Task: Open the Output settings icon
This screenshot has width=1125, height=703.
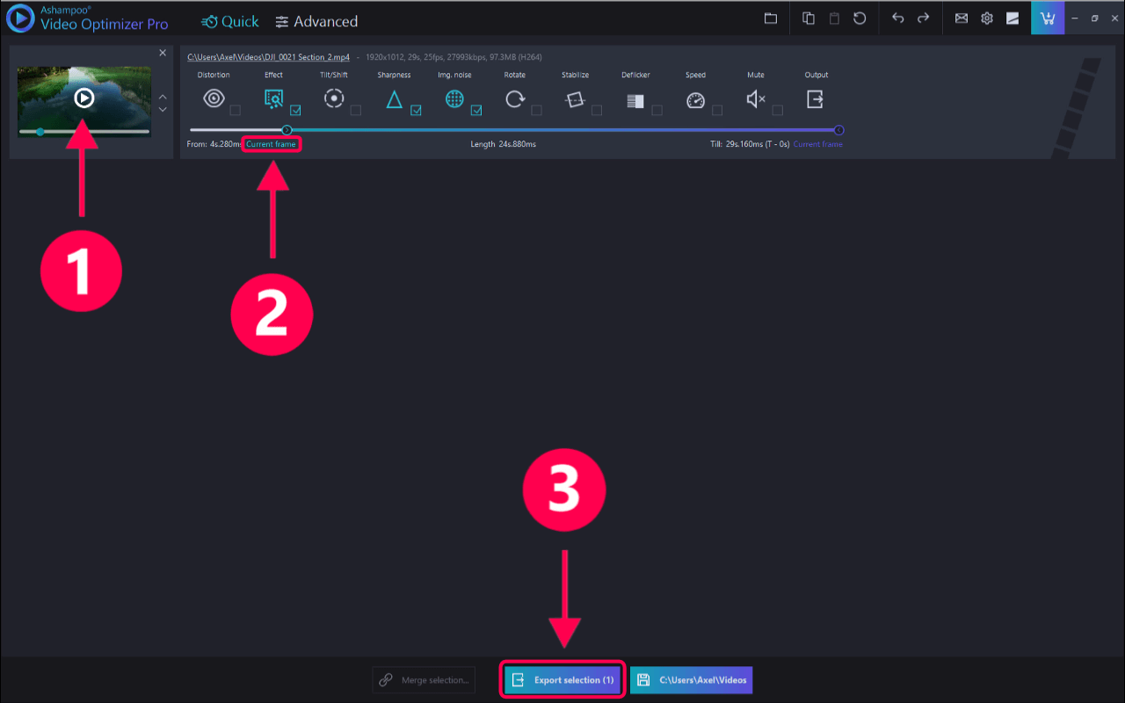Action: (816, 99)
